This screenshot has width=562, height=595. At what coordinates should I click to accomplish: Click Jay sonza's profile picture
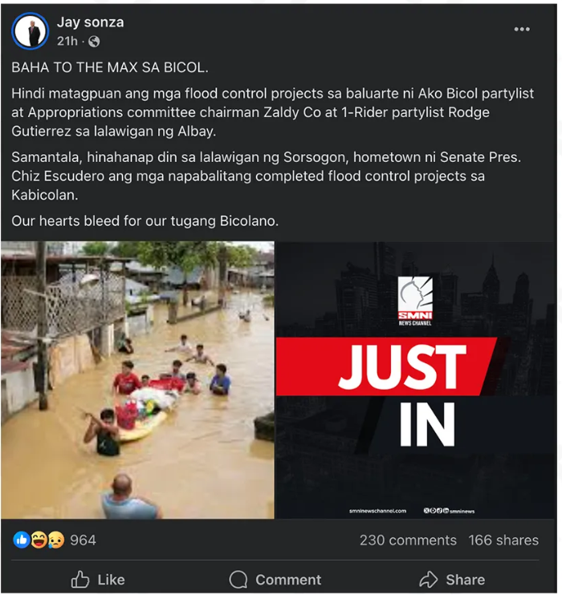click(30, 31)
